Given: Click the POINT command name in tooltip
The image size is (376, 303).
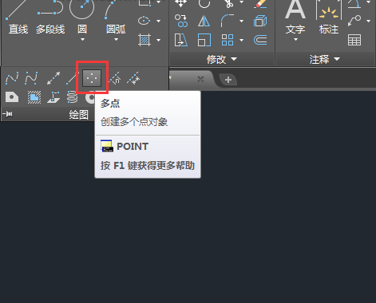Looking at the screenshot, I should [x=133, y=147].
